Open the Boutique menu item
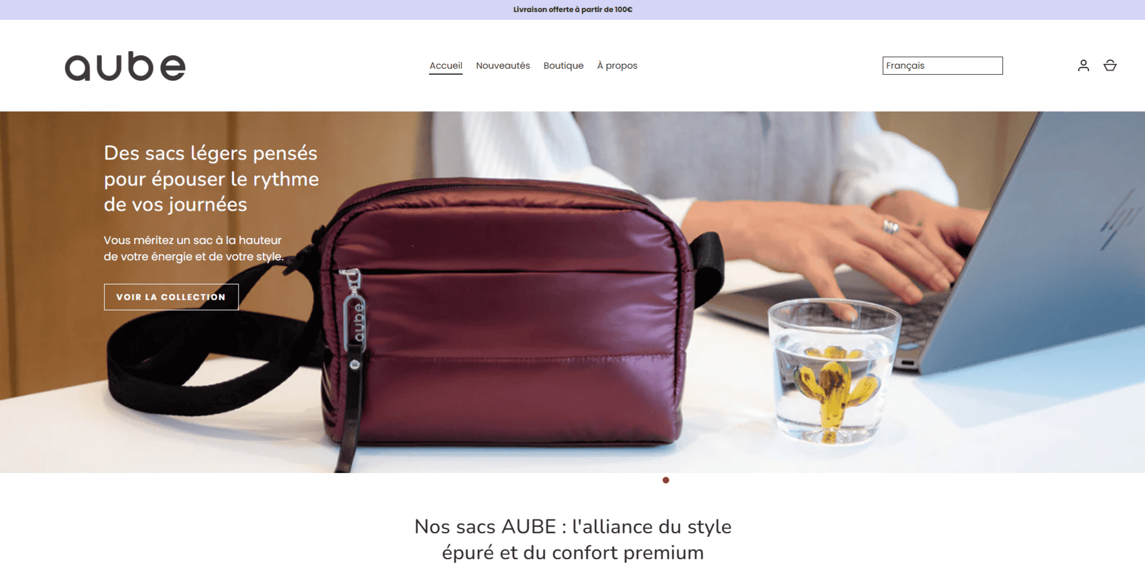This screenshot has height=567, width=1145. click(x=563, y=66)
